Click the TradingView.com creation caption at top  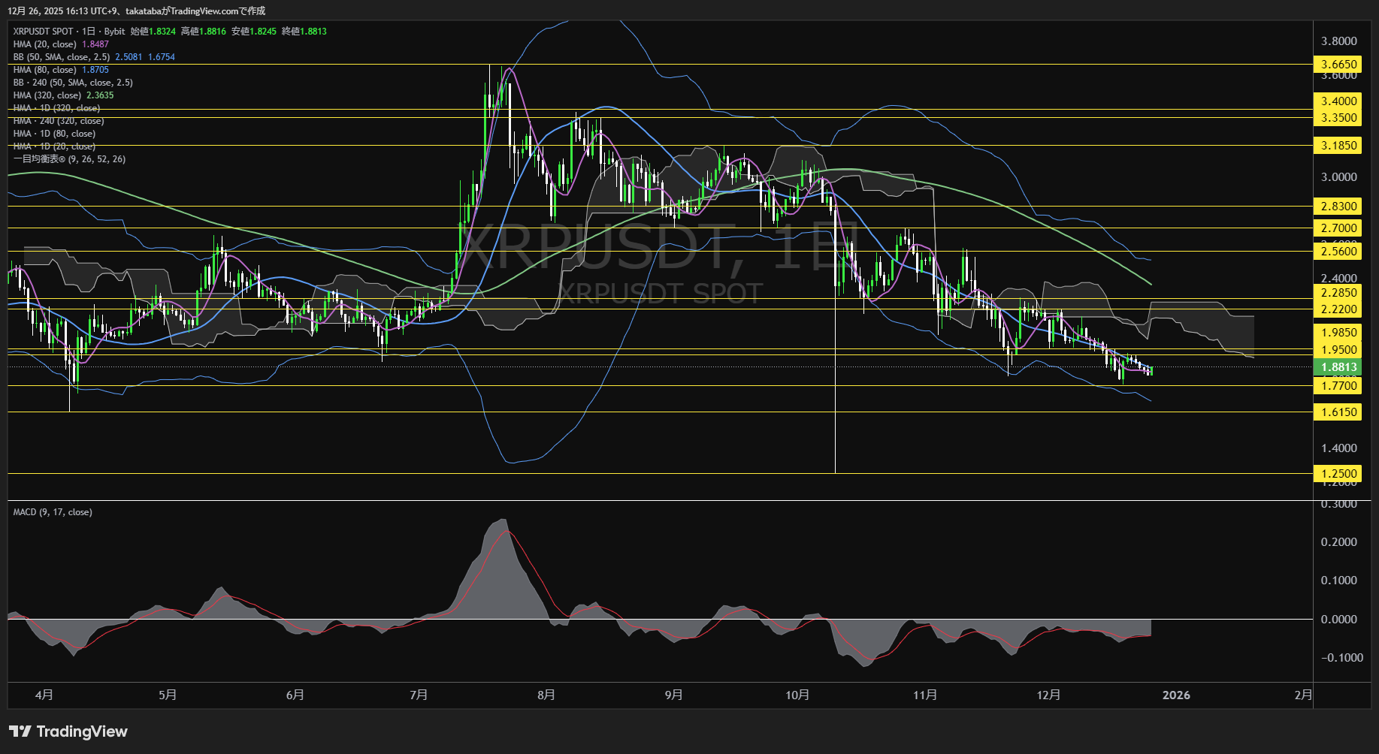click(x=136, y=11)
